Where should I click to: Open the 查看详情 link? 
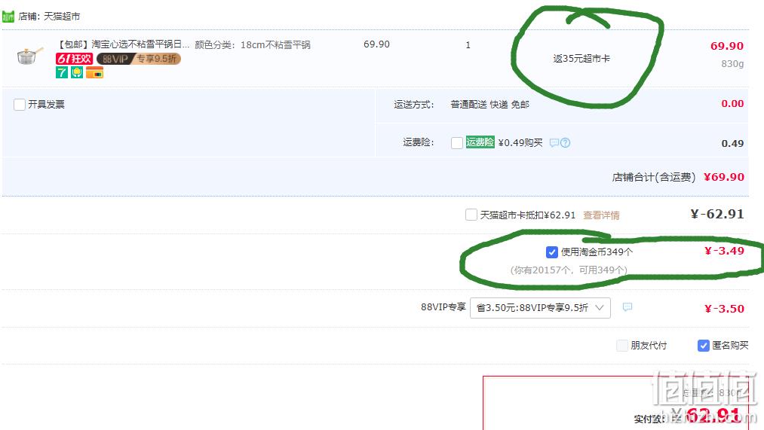pyautogui.click(x=601, y=215)
